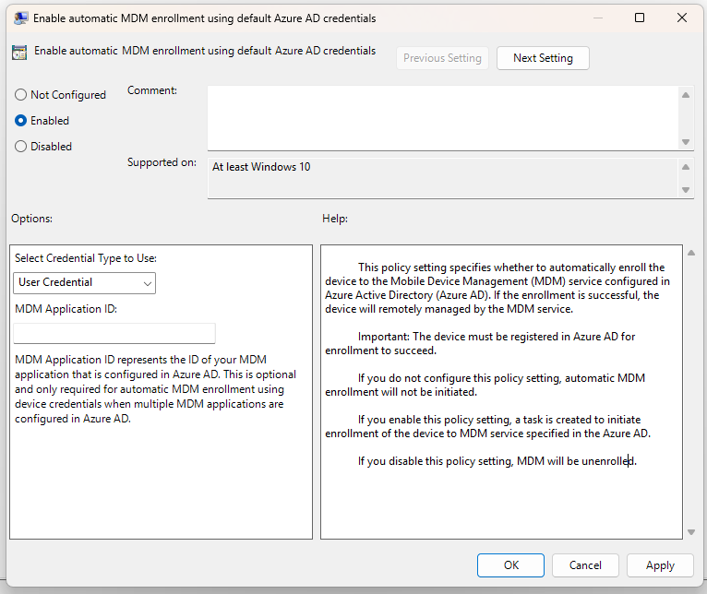Click the Help pane scroll down arrow

pos(691,532)
